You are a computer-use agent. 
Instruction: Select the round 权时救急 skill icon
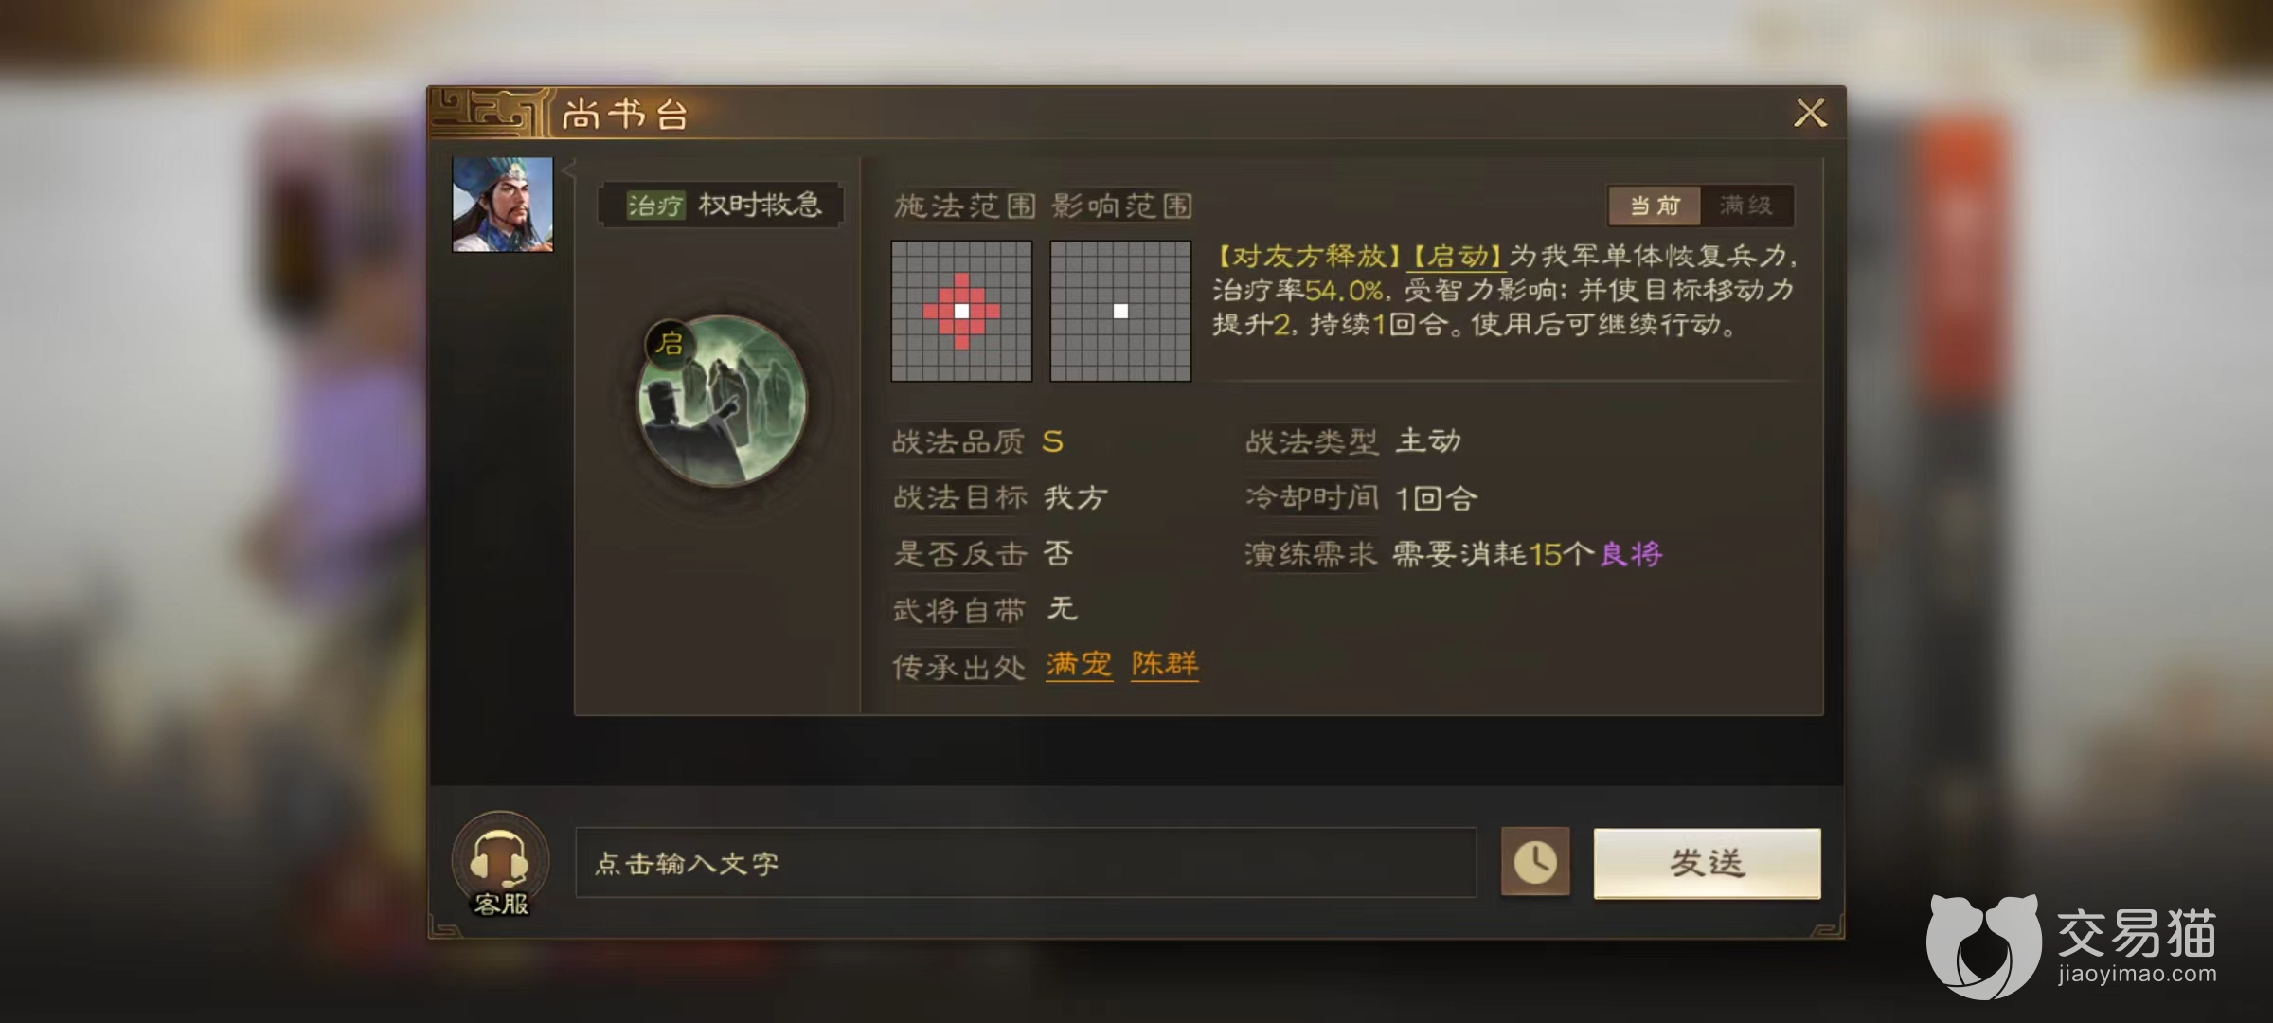725,402
